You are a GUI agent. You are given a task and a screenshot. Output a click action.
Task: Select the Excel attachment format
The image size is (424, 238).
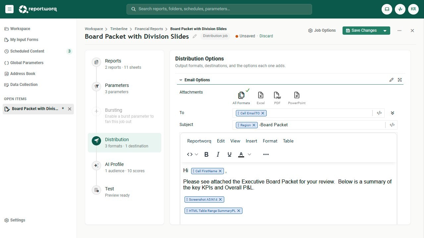click(261, 98)
